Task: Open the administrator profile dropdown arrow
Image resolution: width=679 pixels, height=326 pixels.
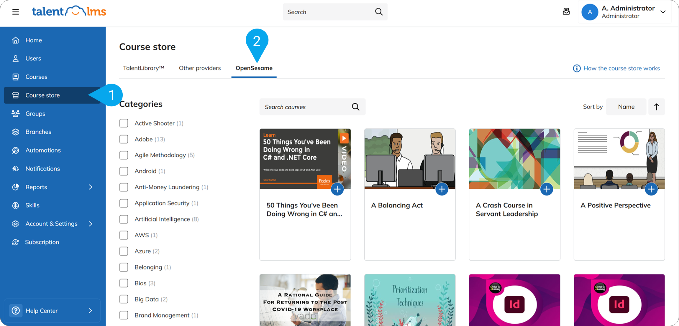Action: [663, 12]
